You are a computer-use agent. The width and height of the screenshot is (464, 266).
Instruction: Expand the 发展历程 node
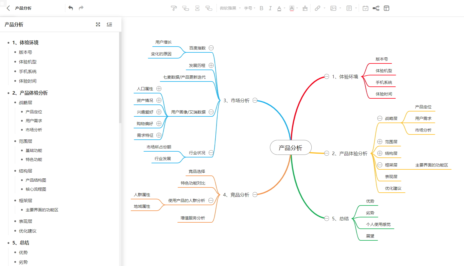(x=211, y=65)
